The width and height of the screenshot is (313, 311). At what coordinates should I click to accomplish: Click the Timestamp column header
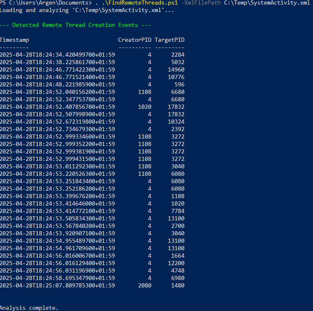point(14,40)
